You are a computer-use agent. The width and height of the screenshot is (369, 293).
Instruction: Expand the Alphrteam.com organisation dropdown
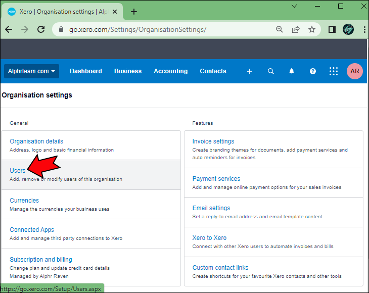tap(31, 71)
